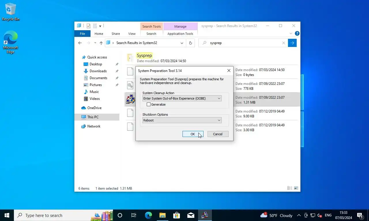Collapse the ribbon with the chevron
This screenshot has height=221, width=369.
pos(291,34)
